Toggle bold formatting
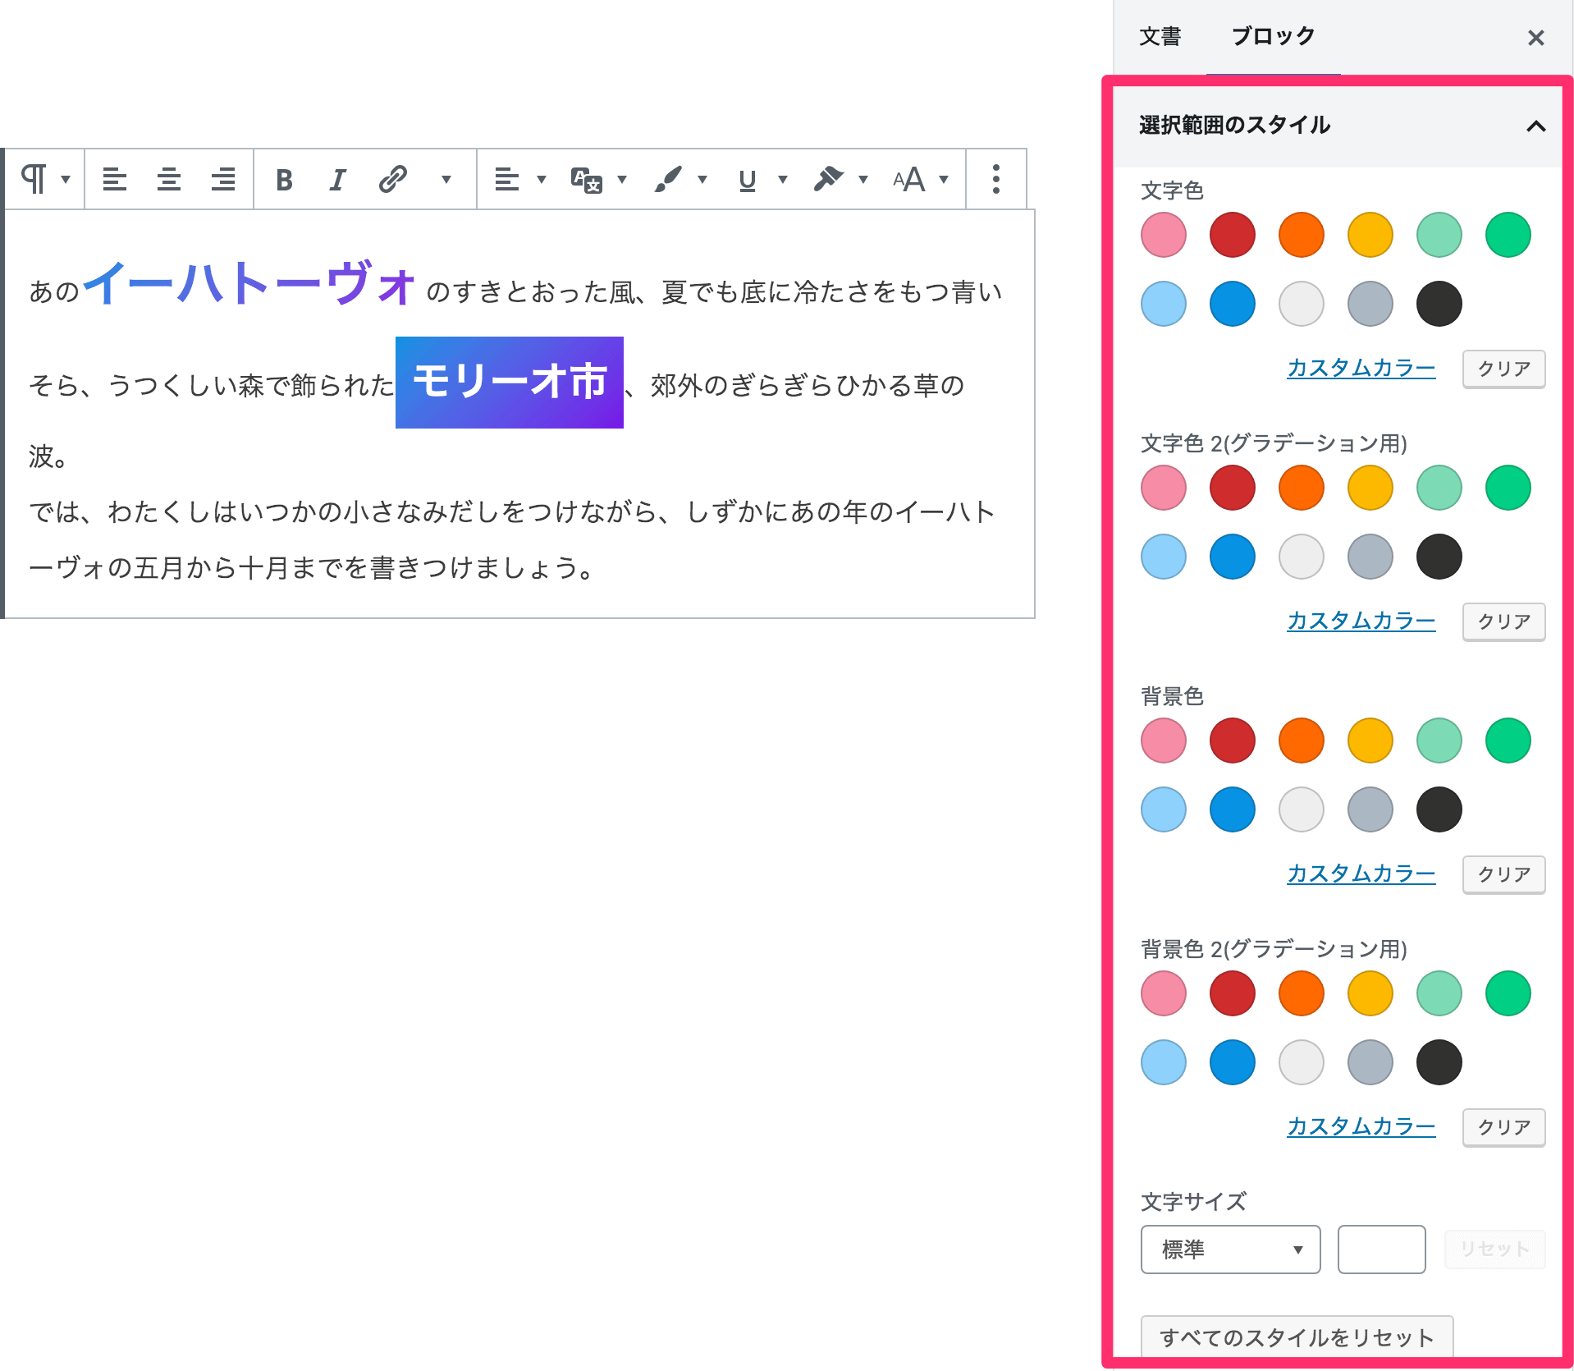The height and width of the screenshot is (1371, 1574). 284,179
